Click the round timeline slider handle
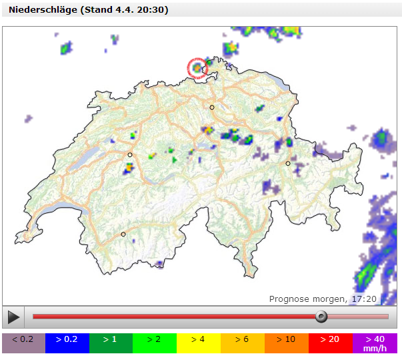The height and width of the screenshot is (360, 402). [x=321, y=317]
